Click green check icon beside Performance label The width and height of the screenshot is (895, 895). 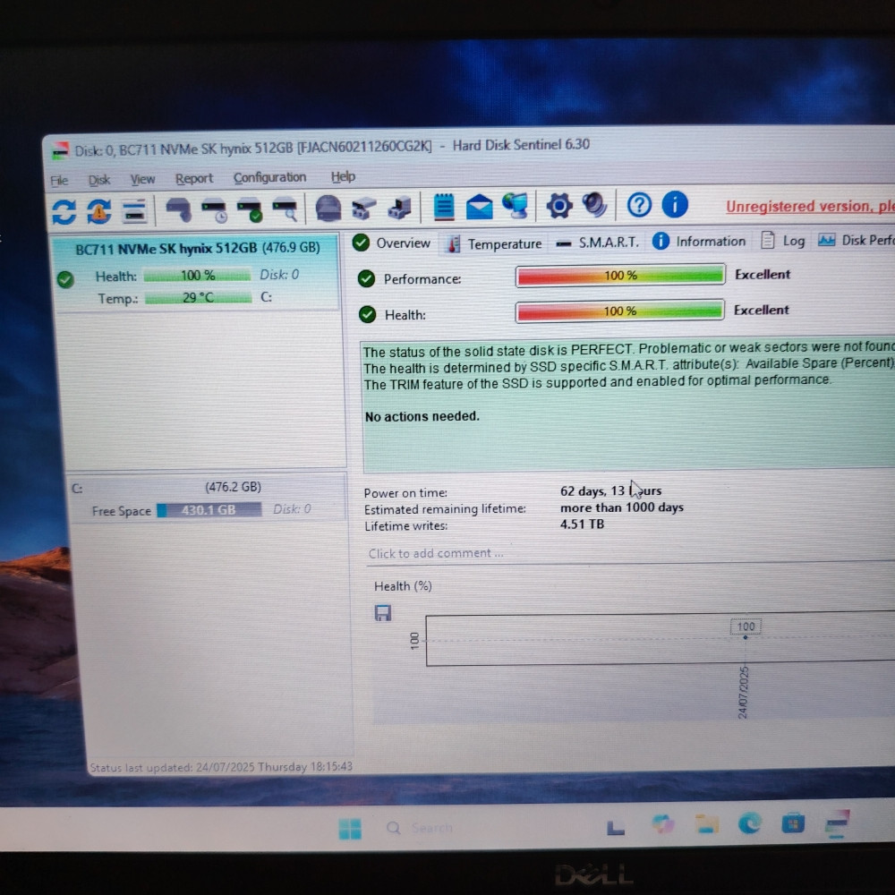tap(366, 278)
